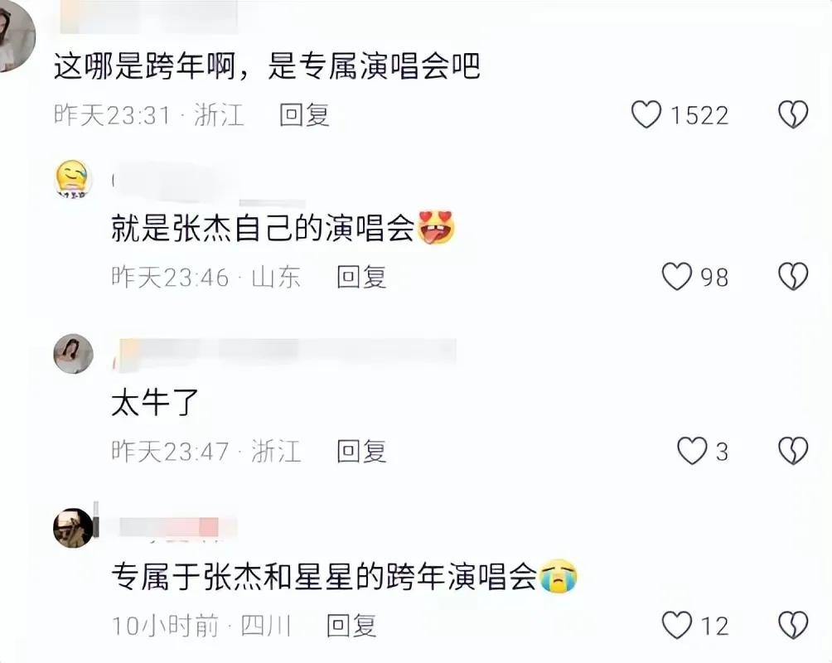The height and width of the screenshot is (663, 832).
Task: Open the dark avatar of Sichuan commenter
Action: click(74, 528)
